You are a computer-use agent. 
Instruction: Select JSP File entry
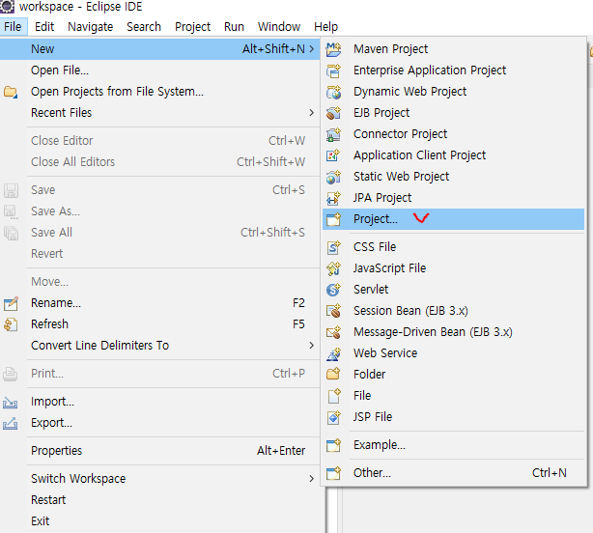click(454, 417)
